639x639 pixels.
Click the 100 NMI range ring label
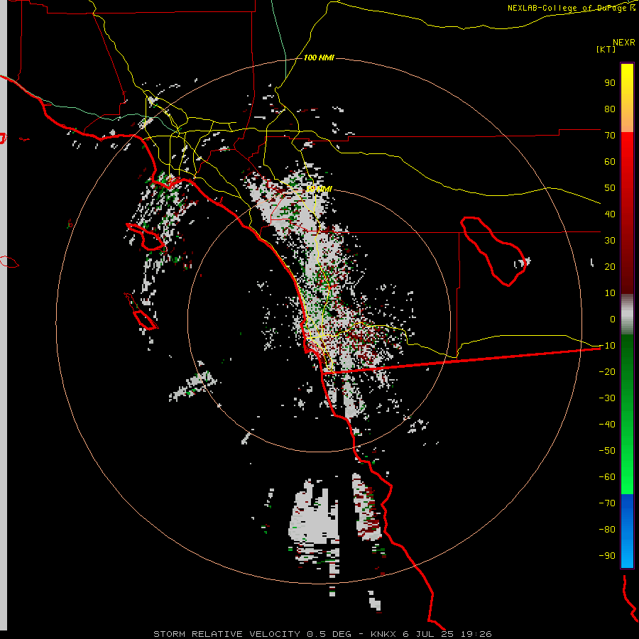point(319,58)
